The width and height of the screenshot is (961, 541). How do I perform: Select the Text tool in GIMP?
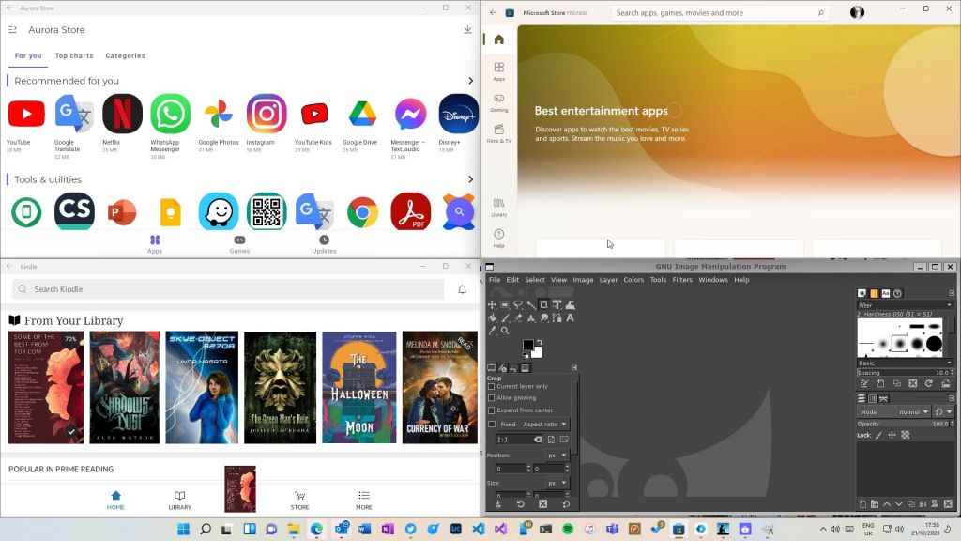coord(570,317)
